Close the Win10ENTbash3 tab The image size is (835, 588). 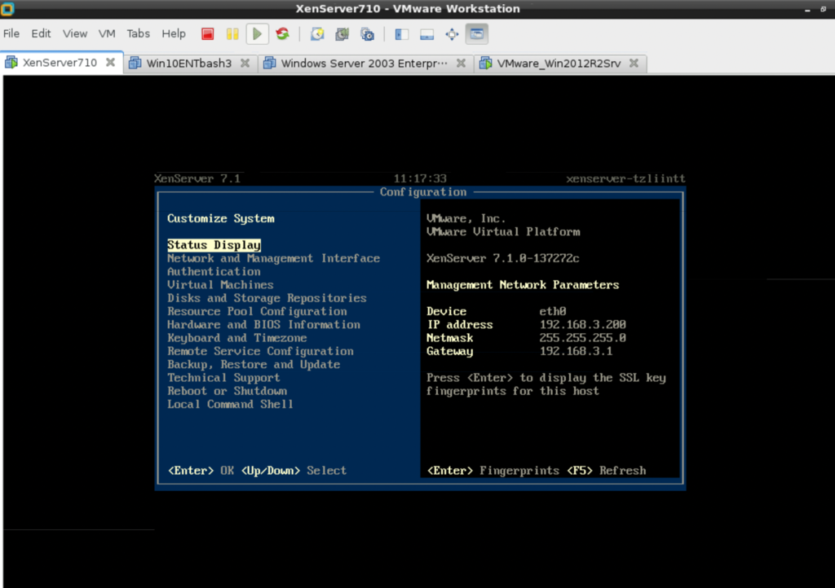point(245,63)
